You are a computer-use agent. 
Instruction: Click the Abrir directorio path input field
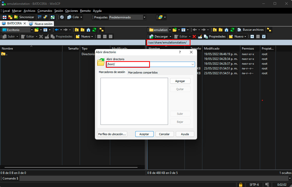pyautogui.click(x=148, y=64)
